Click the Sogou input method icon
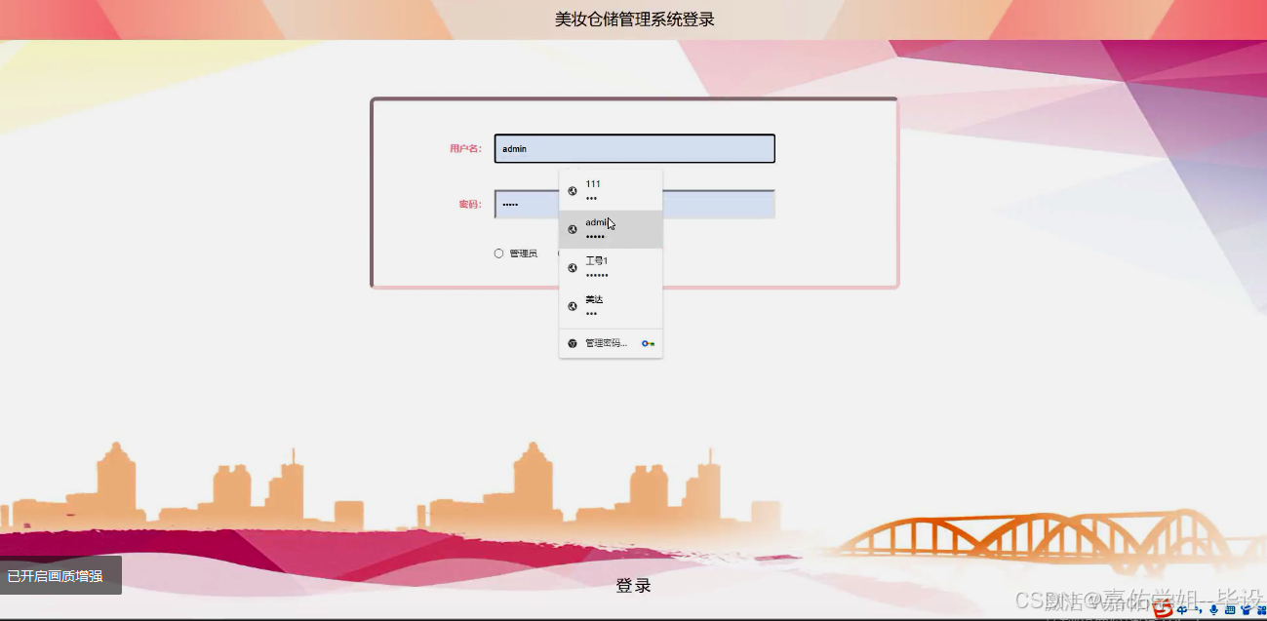This screenshot has height=621, width=1267. (x=1163, y=610)
